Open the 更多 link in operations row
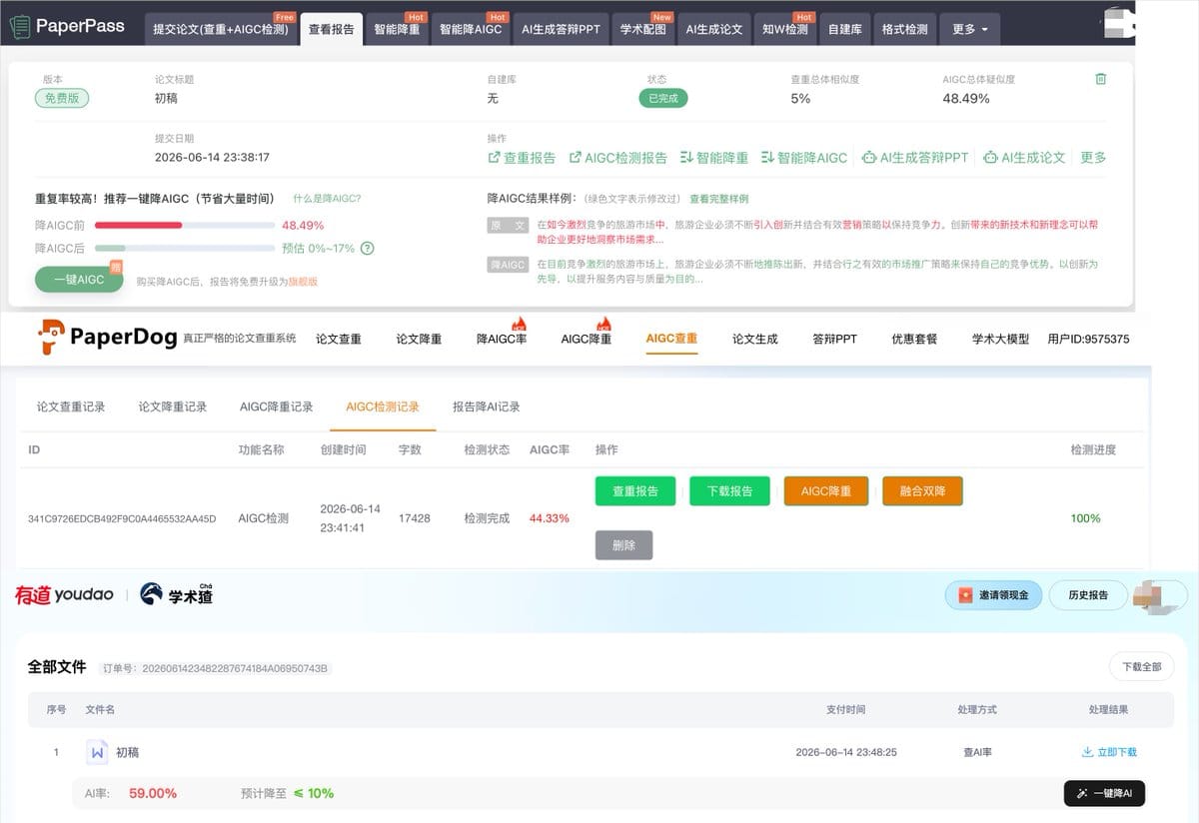 [x=1093, y=158]
